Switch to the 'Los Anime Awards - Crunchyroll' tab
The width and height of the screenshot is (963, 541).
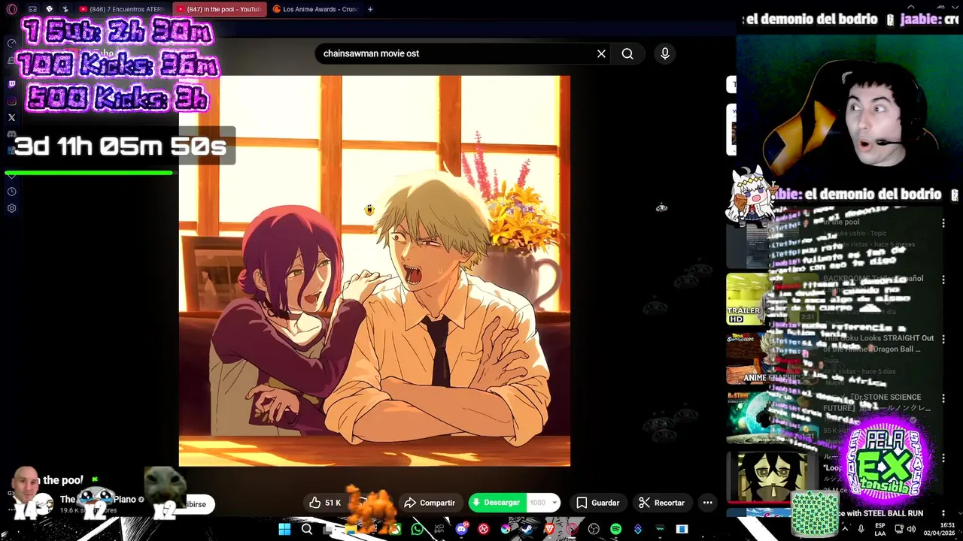(x=316, y=9)
